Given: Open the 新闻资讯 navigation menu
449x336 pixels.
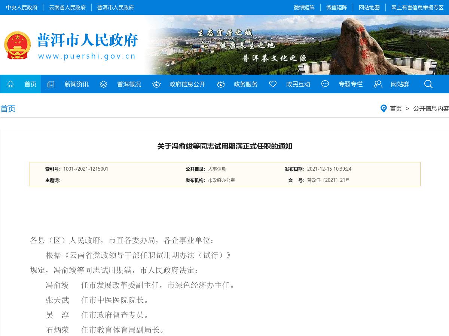Looking at the screenshot, I should 76,84.
